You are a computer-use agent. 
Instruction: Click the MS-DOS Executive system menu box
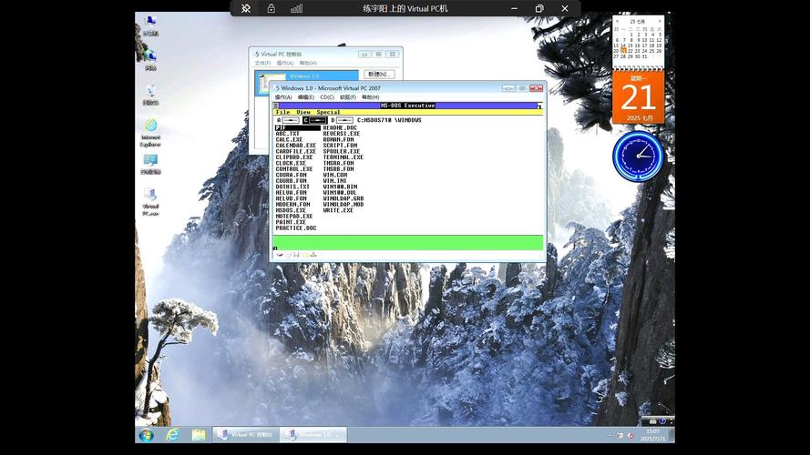[276, 106]
